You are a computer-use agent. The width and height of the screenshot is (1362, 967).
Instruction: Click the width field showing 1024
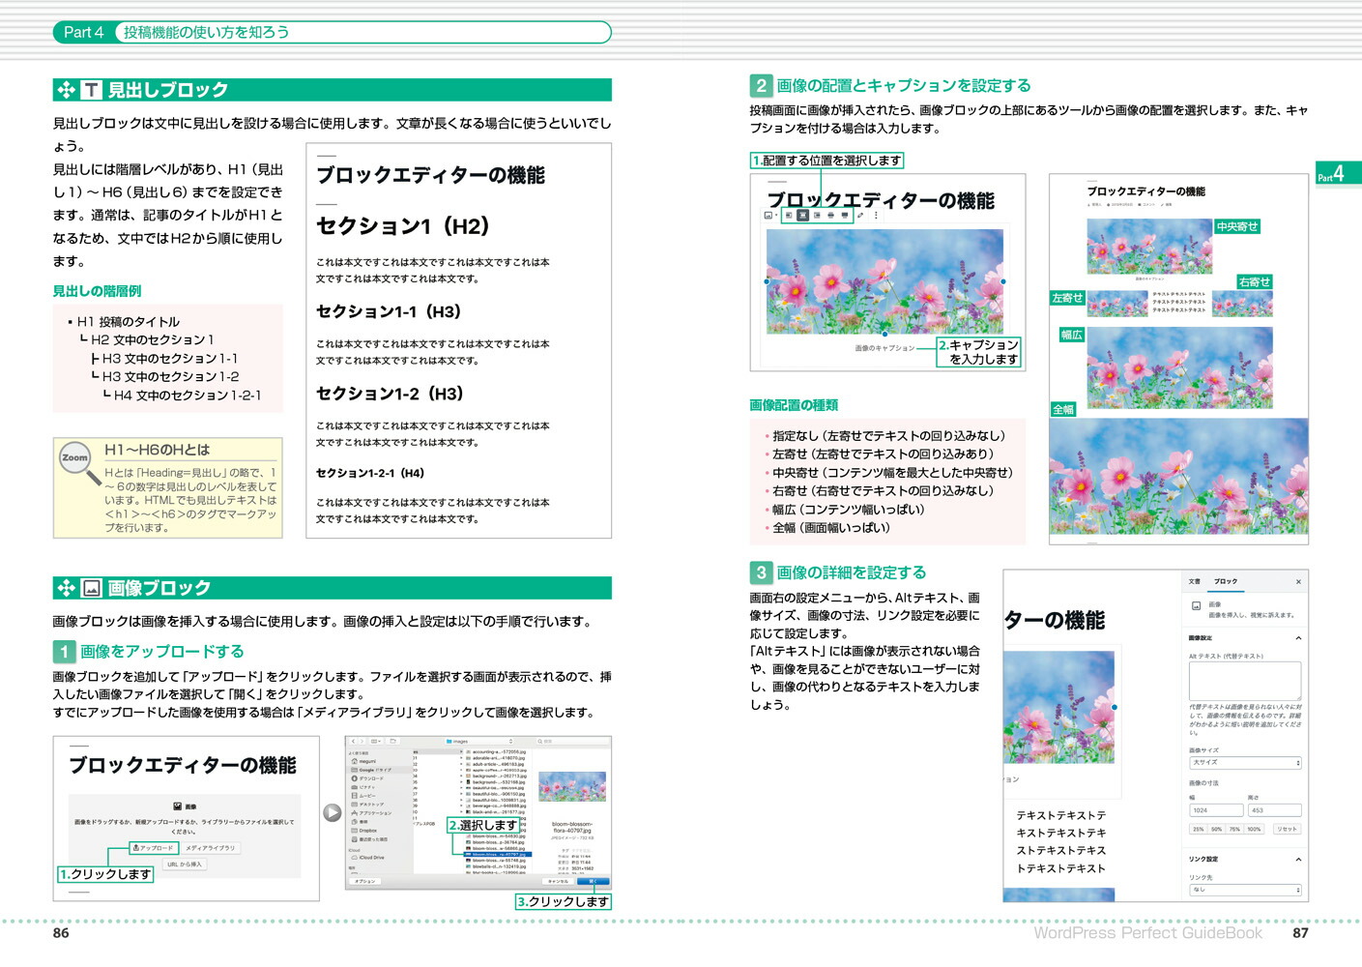(1216, 810)
